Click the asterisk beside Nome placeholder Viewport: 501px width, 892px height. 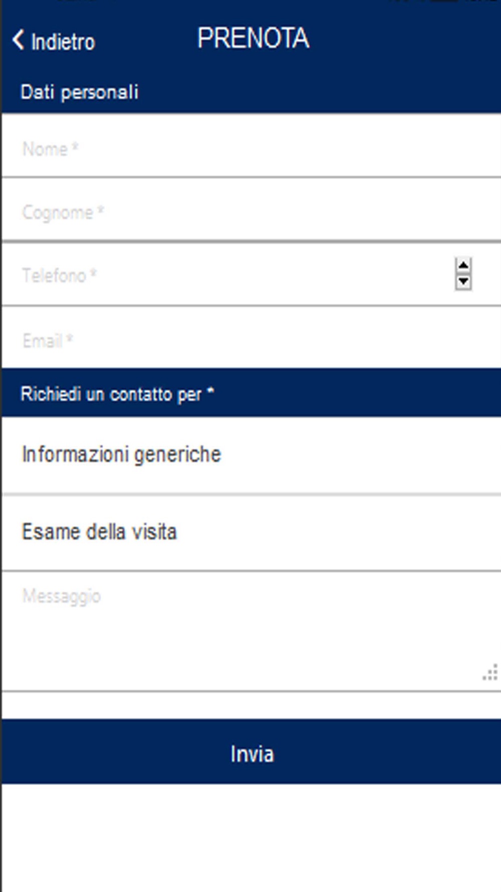(75, 147)
